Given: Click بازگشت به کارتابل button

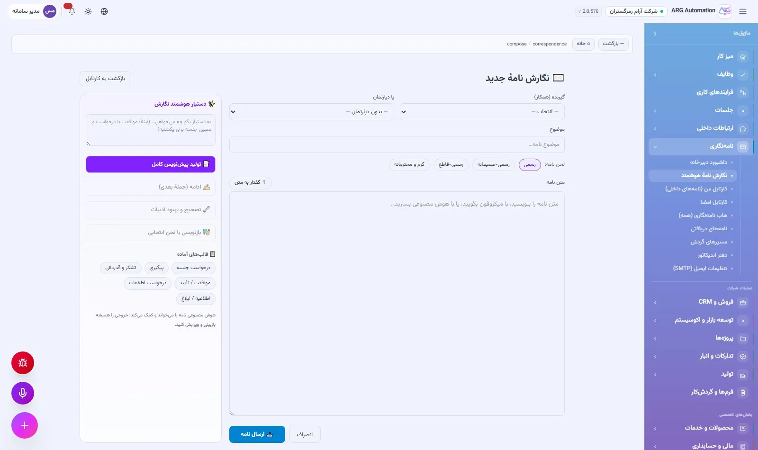Looking at the screenshot, I should pos(105,78).
